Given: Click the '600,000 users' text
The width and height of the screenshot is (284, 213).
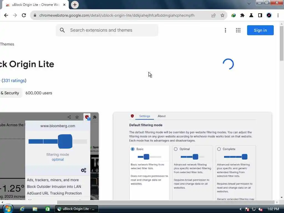Looking at the screenshot, I should coord(39,93).
